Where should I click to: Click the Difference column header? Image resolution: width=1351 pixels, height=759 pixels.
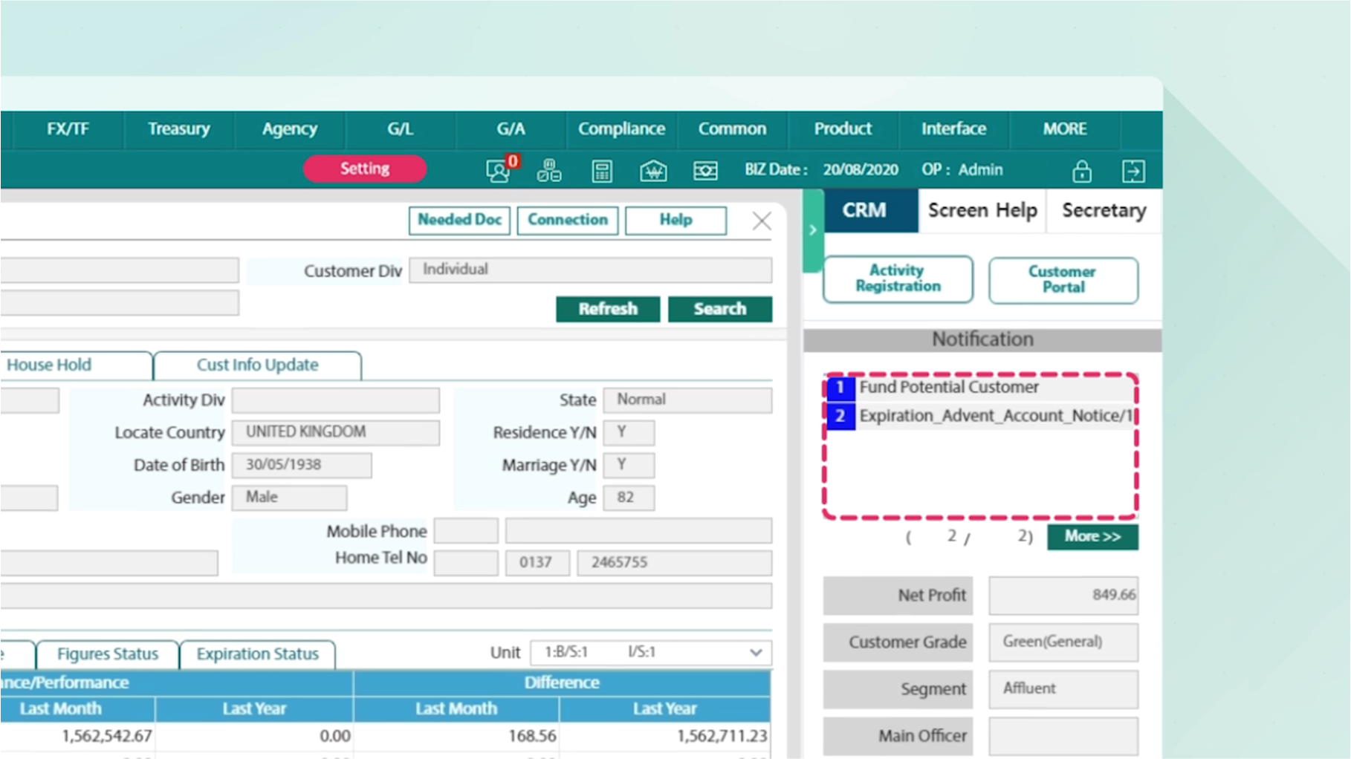point(562,683)
